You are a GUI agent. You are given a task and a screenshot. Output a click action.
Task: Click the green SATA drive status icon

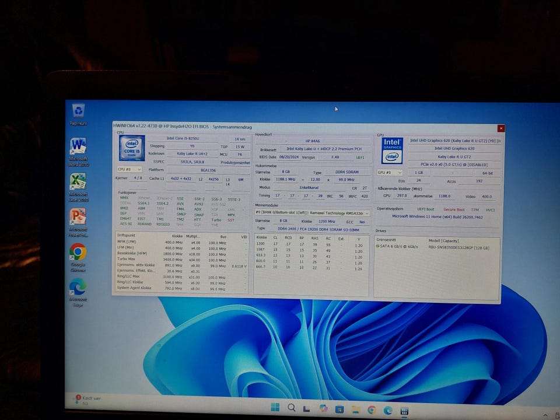[377, 246]
